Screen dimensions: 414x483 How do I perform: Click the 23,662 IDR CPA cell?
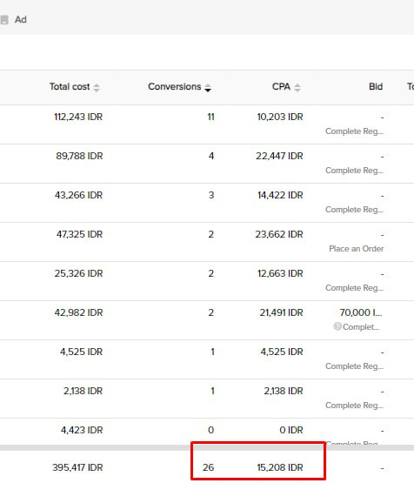click(279, 234)
